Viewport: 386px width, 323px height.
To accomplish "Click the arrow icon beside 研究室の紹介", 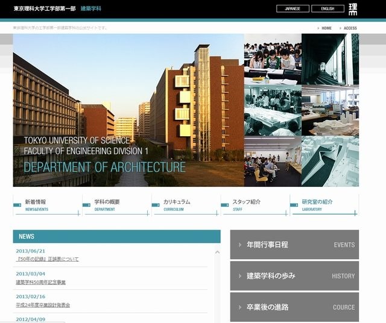I will (x=294, y=205).
